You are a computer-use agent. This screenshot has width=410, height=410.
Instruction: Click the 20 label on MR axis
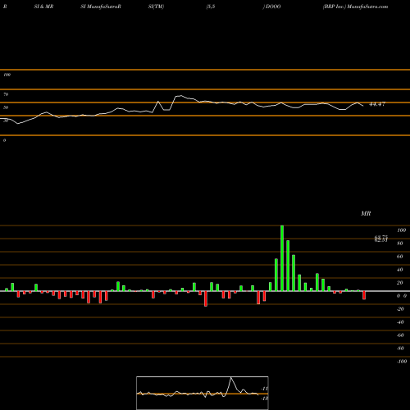400,283
